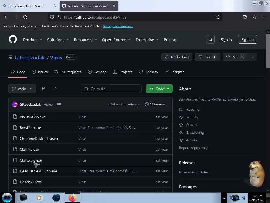Open the Projects tab
The width and height of the screenshot is (270, 203).
[x=122, y=72]
